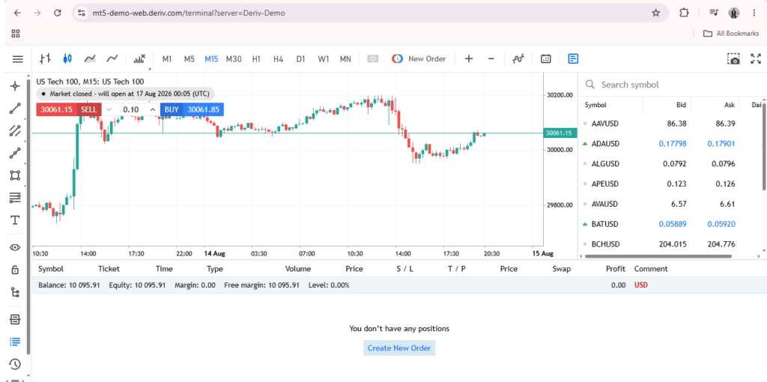Select the H1 timeframe

[x=256, y=58]
